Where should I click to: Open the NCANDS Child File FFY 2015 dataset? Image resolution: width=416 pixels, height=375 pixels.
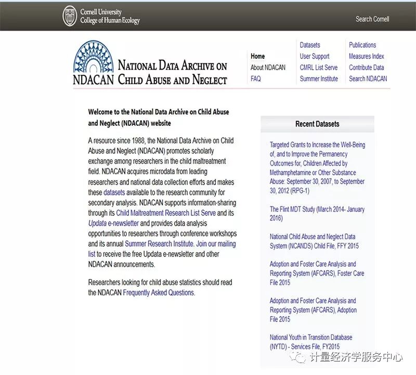pos(313,240)
